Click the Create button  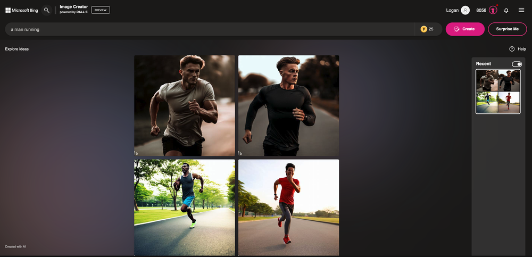click(465, 29)
